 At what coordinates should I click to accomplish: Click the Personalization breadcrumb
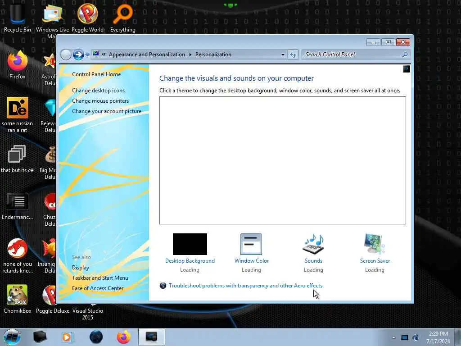(213, 55)
